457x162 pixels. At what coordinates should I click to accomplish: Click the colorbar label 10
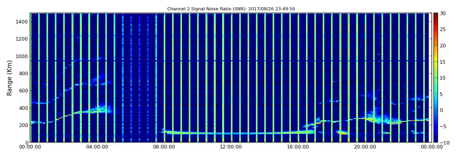pos(443,78)
